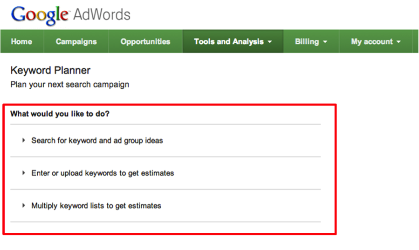Image resolution: width=419 pixels, height=250 pixels.
Task: Open the My account dropdown arrow
Action: click(x=398, y=42)
